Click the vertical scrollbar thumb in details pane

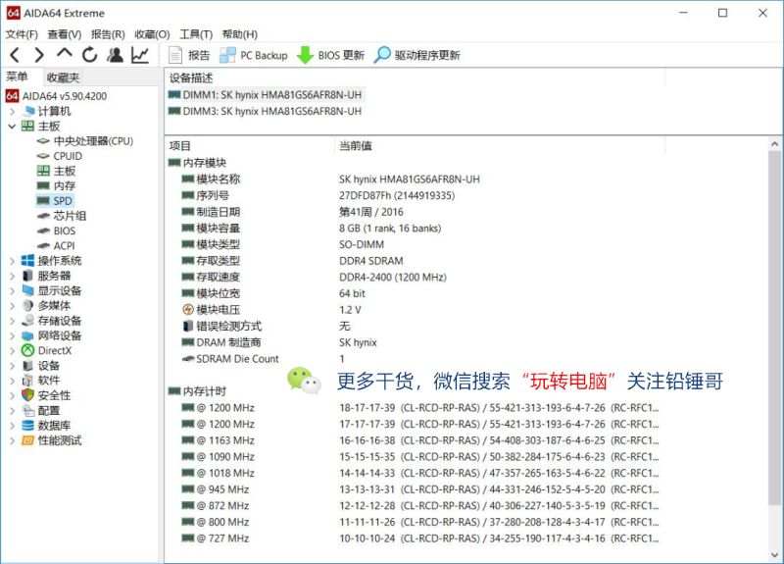click(774, 328)
